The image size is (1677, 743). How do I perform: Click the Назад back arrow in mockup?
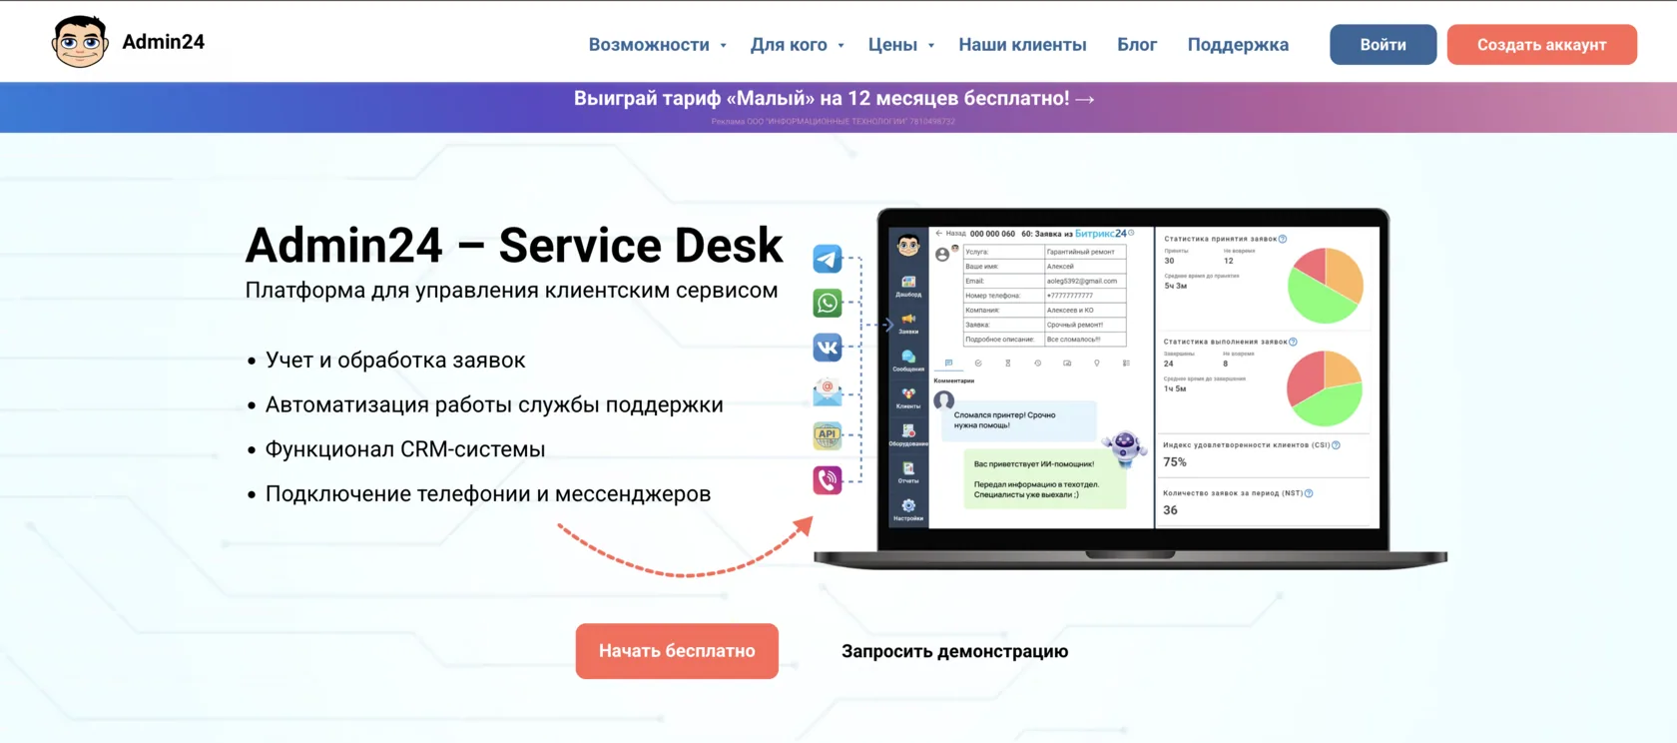point(938,233)
